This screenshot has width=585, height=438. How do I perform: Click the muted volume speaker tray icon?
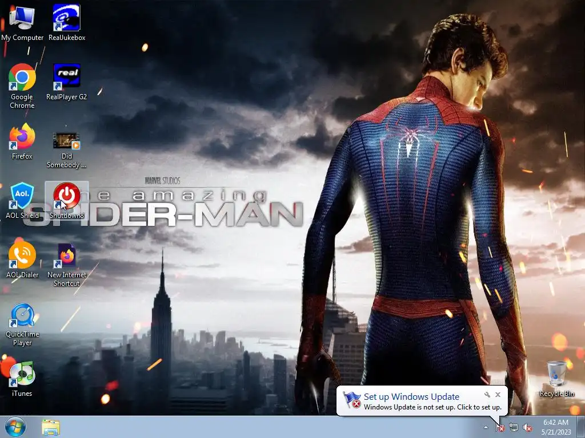click(527, 428)
